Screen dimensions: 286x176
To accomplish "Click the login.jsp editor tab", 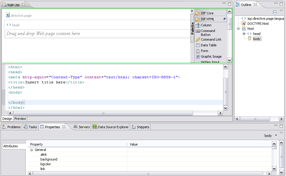I will point(13,5).
